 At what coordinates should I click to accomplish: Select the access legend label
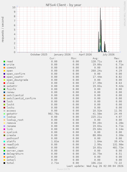[x=11, y=111]
